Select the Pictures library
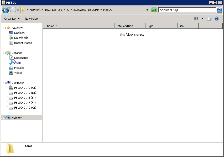Image resolution: width=224 pixels, height=157 pixels. tap(19, 68)
